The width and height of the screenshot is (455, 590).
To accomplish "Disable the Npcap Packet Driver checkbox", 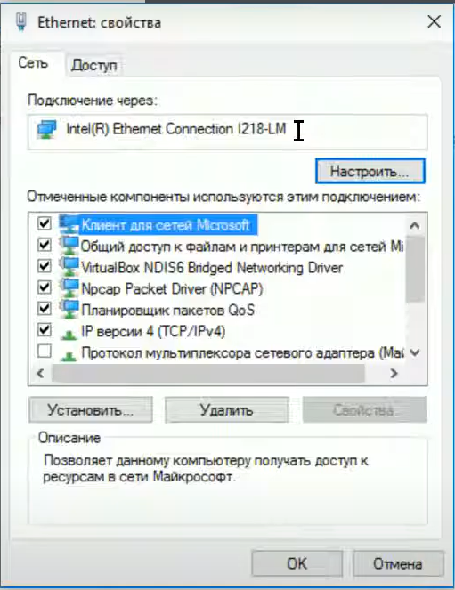I will pyautogui.click(x=45, y=287).
